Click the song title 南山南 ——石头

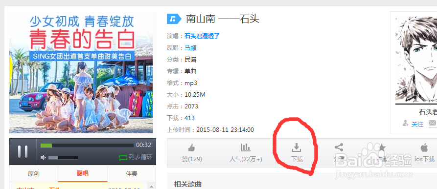(x=222, y=19)
